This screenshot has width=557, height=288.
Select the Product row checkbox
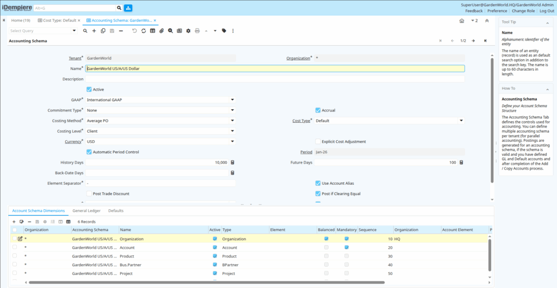point(15,256)
